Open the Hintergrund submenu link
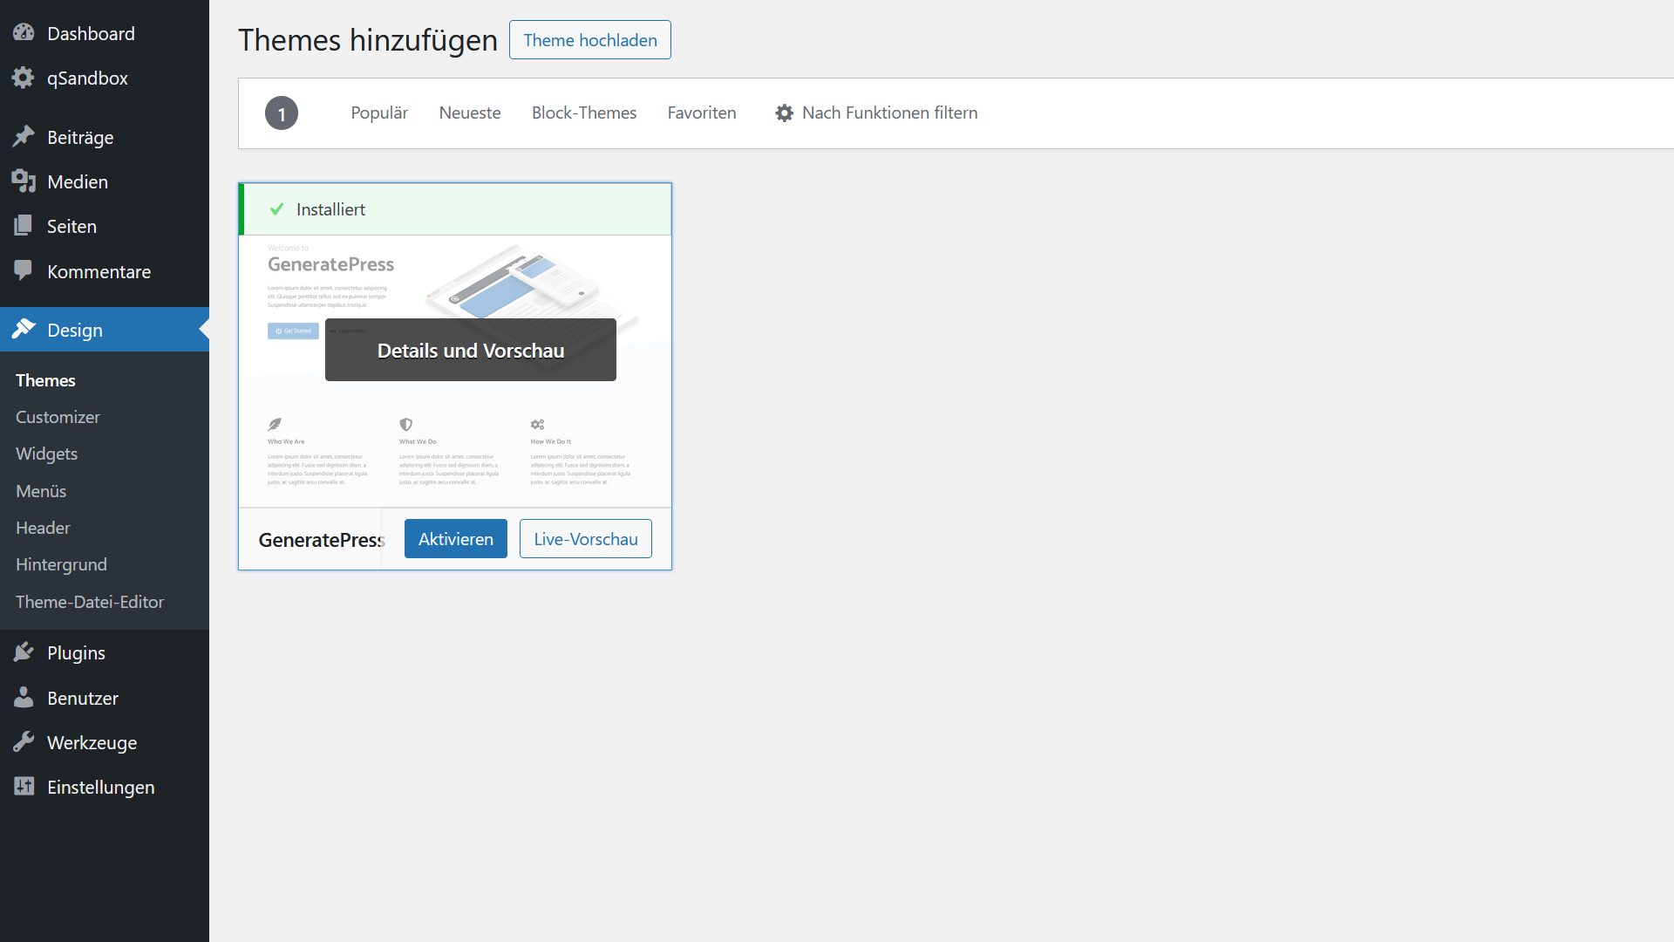 (61, 564)
